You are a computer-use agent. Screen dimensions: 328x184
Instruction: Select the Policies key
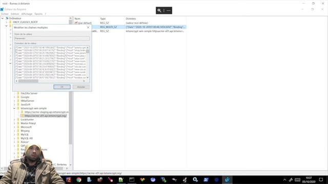(x=25, y=142)
